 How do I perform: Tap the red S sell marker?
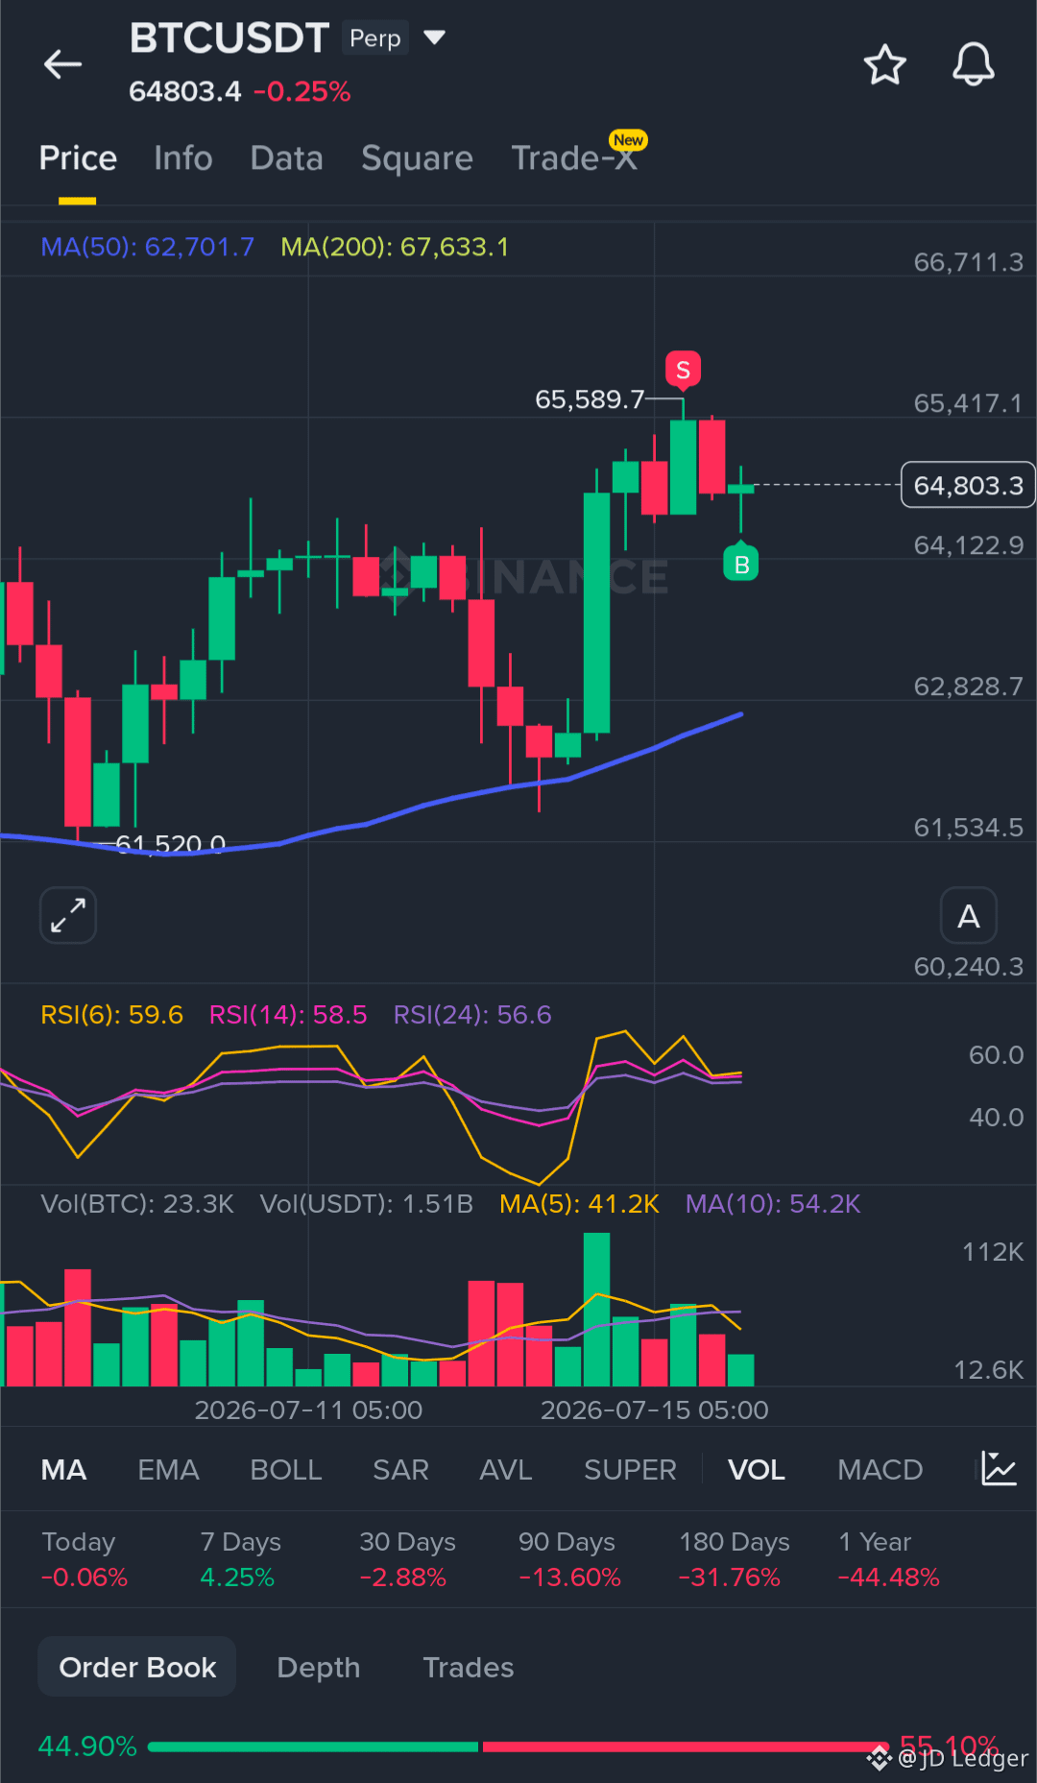(x=683, y=371)
